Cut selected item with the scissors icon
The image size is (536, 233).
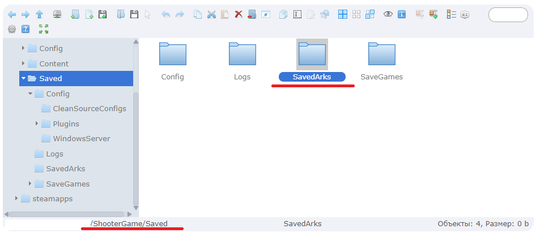pyautogui.click(x=211, y=14)
